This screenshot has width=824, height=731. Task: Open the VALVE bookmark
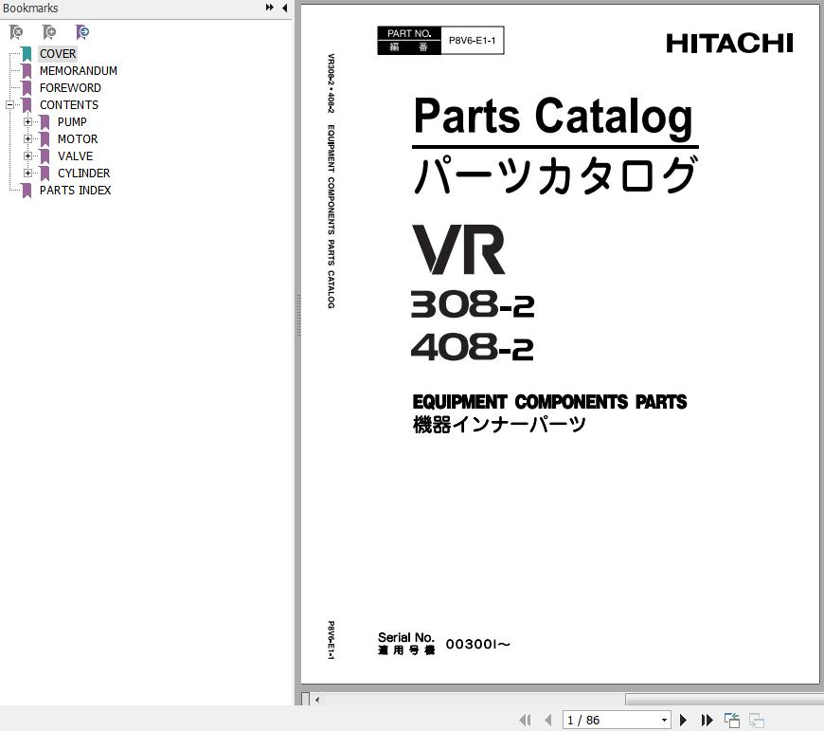coord(75,156)
